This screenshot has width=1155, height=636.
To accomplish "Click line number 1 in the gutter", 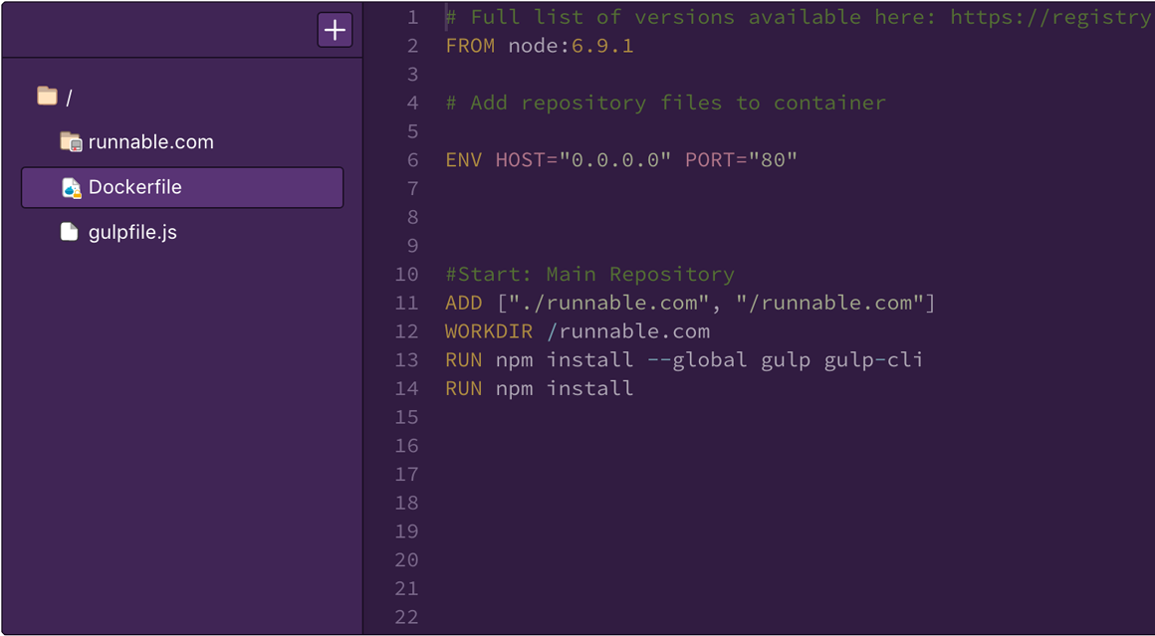I will [412, 17].
